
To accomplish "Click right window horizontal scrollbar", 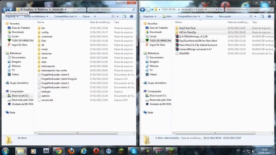I will point(215,133).
